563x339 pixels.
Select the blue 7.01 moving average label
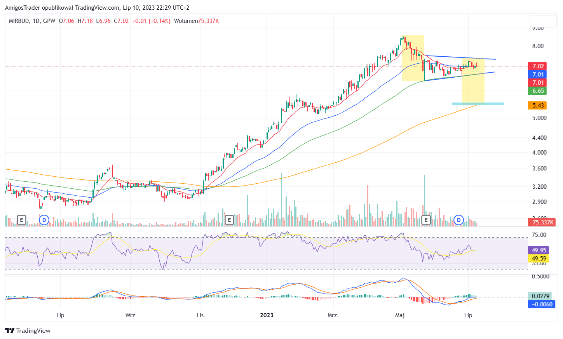[x=538, y=75]
